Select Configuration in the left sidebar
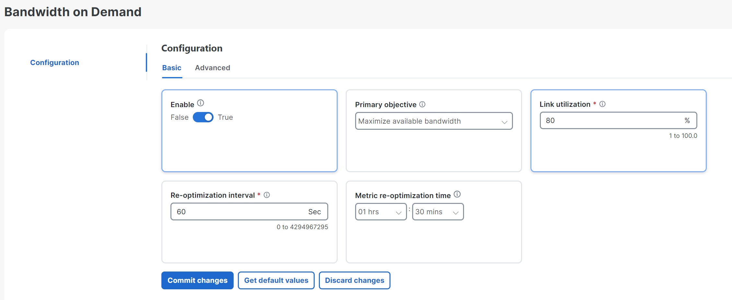 click(x=54, y=62)
